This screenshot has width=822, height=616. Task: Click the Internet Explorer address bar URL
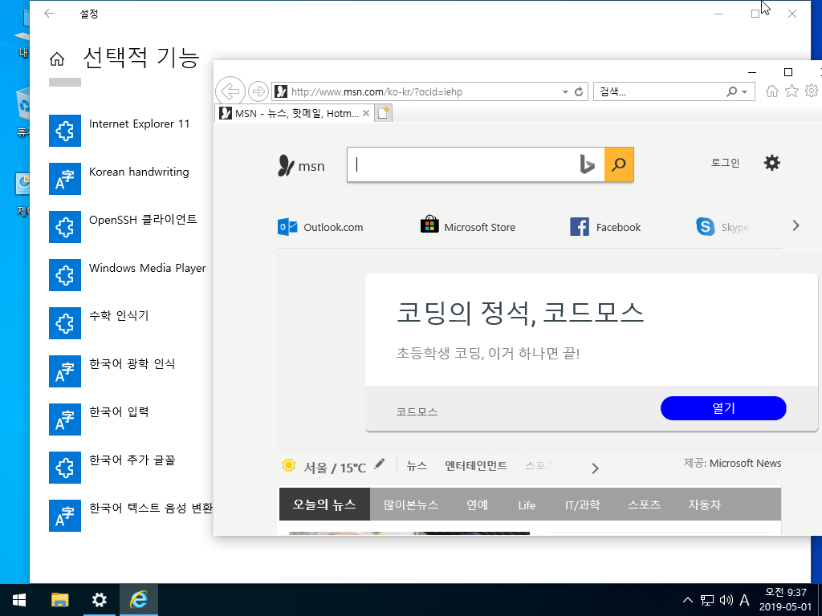376,91
